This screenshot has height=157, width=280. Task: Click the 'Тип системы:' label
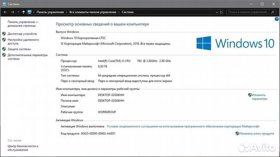70,76
